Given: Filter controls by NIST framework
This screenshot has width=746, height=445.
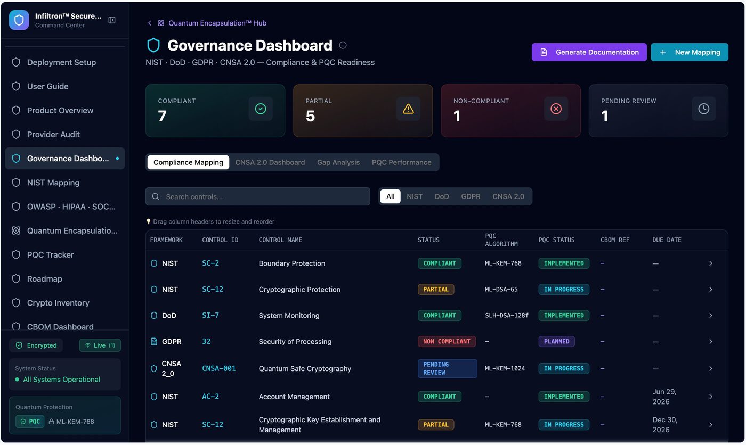Looking at the screenshot, I should [415, 196].
